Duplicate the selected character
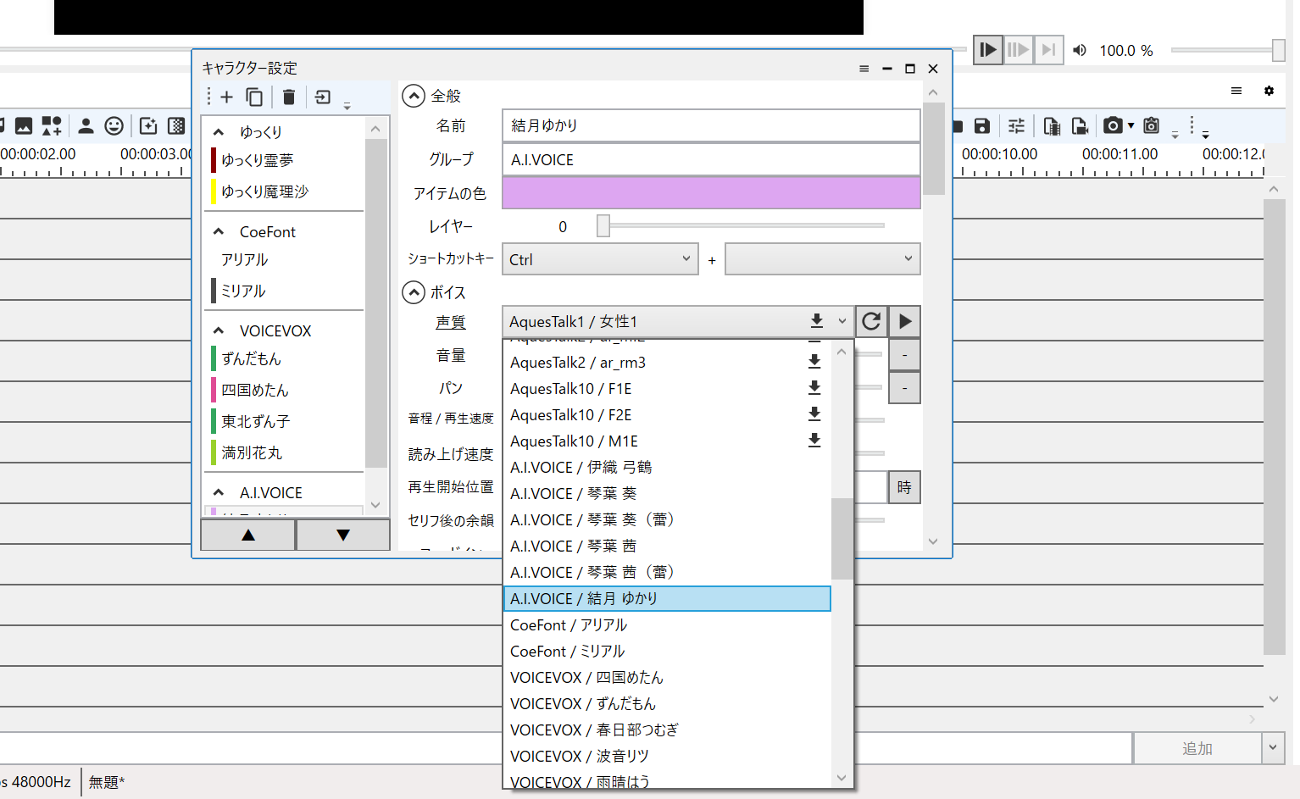The image size is (1300, 799). 254,97
